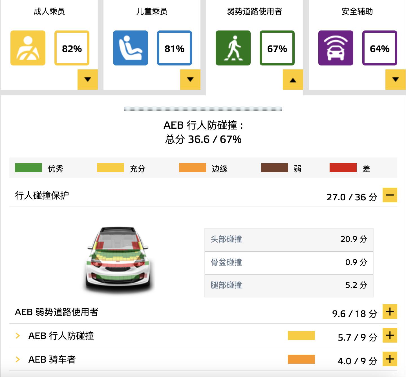Click the blue child seat icon
The height and width of the screenshot is (377, 406).
pos(131,48)
